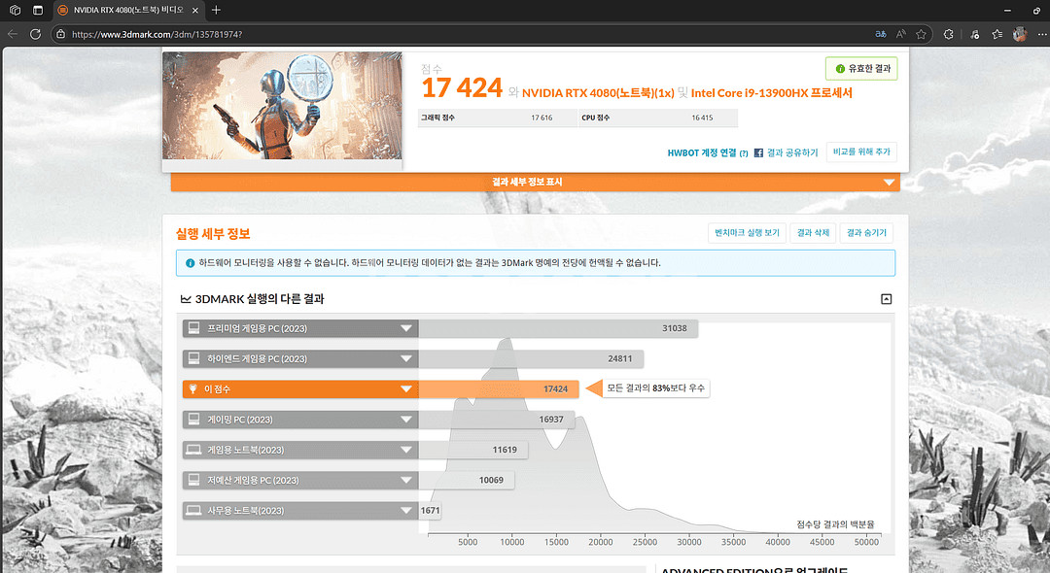Click the 모든 결과의 83%보다 우수 tooltip
This screenshot has height=573, width=1050.
[655, 388]
